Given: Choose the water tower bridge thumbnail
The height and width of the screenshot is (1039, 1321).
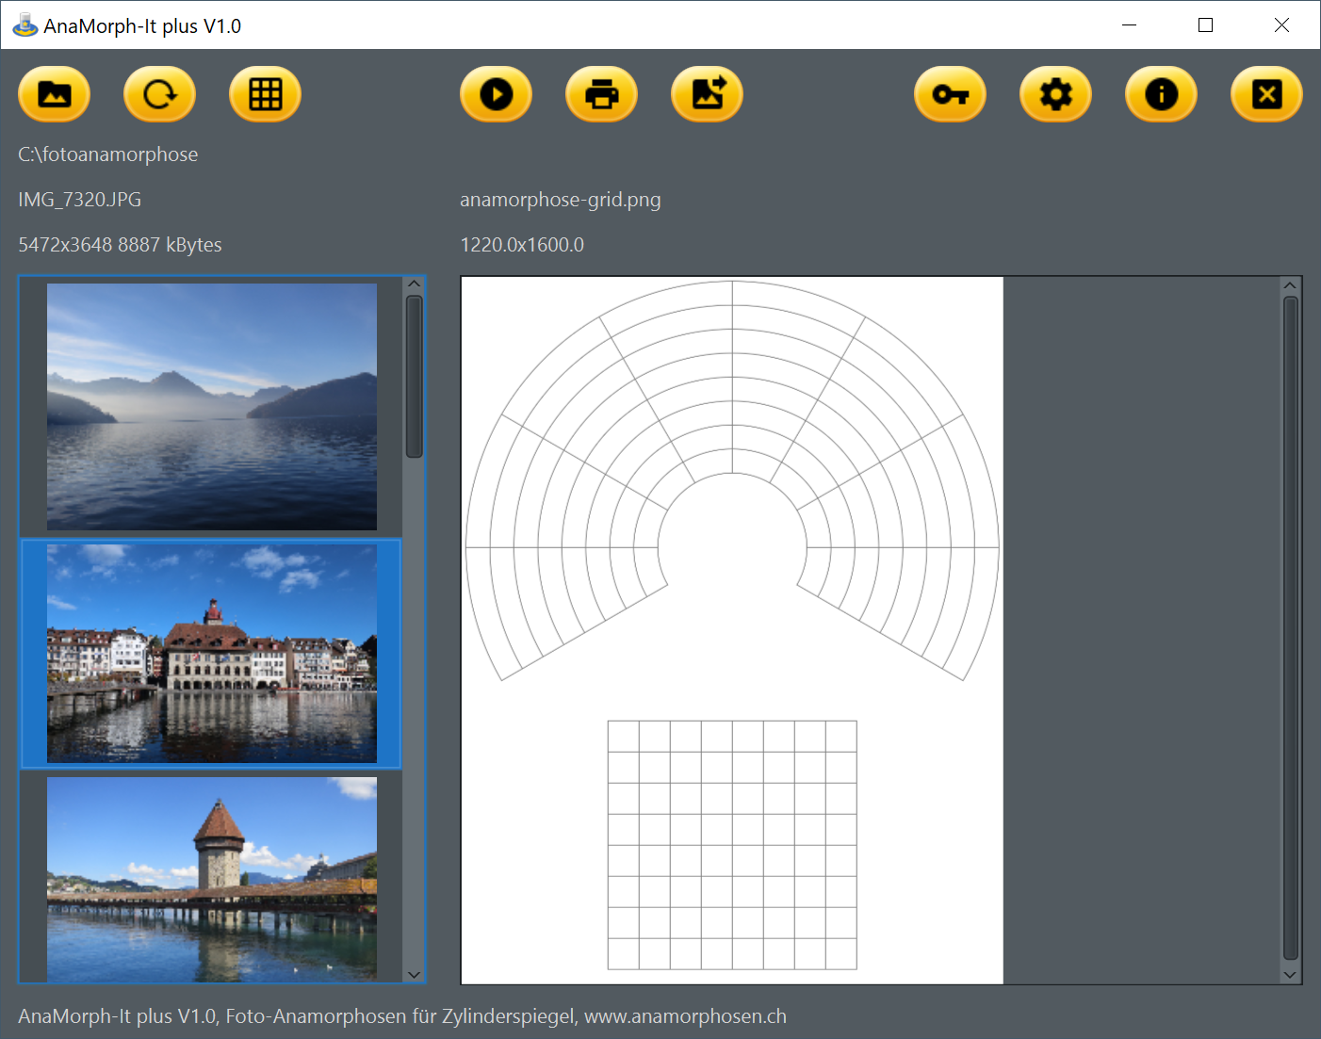Looking at the screenshot, I should 212,878.
